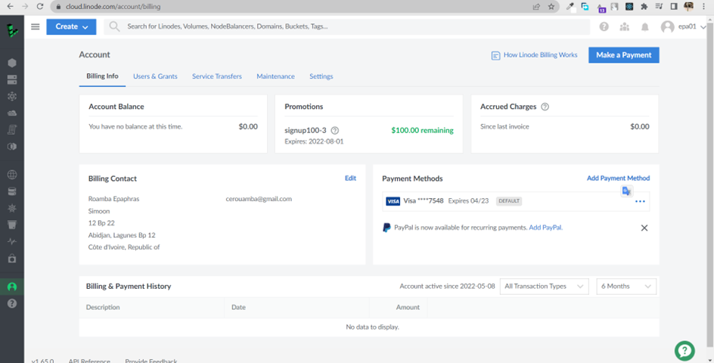Select the highlighted Account sidebar icon
The image size is (714, 363).
pyautogui.click(x=12, y=287)
